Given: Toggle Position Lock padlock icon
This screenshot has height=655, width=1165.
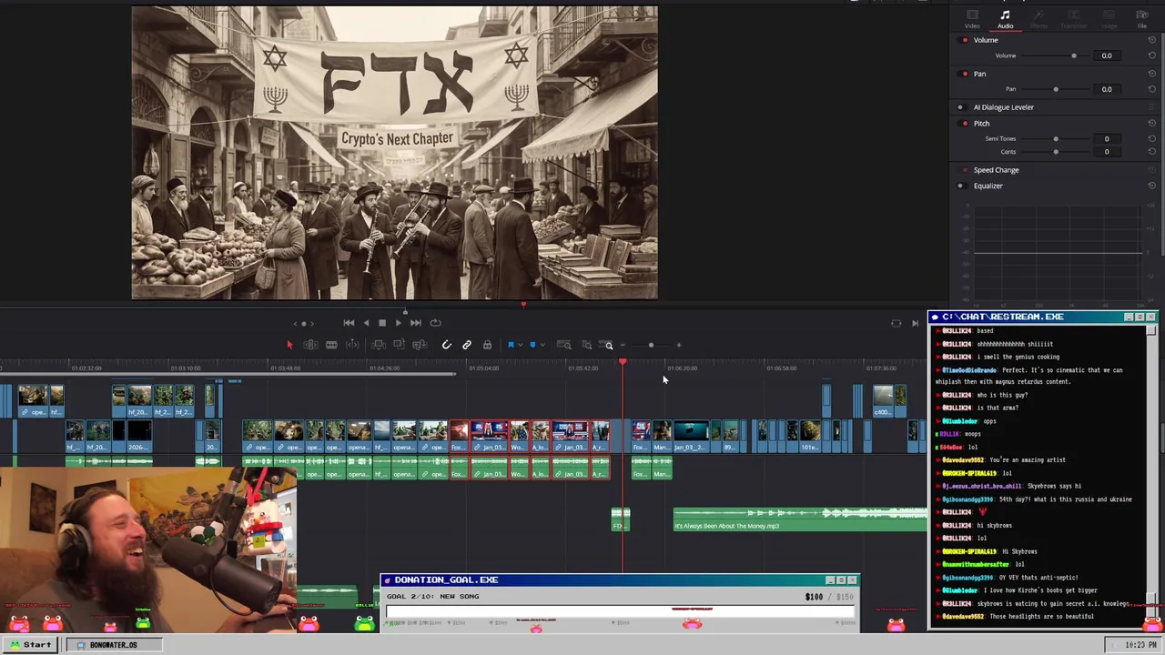Looking at the screenshot, I should coord(487,345).
